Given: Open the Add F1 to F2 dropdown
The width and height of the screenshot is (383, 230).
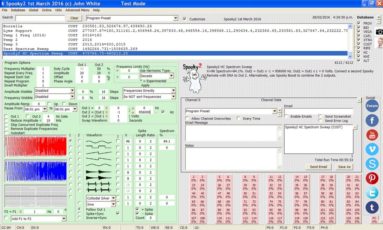Looking at the screenshot, I should 64,219.
